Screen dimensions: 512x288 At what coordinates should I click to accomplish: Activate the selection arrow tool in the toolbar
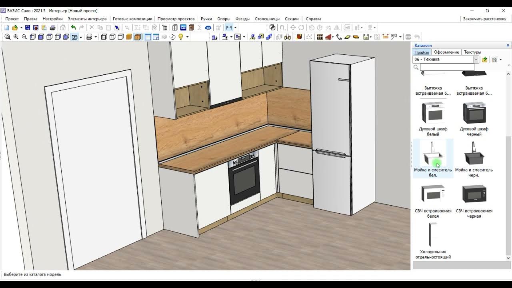[x=117, y=28]
